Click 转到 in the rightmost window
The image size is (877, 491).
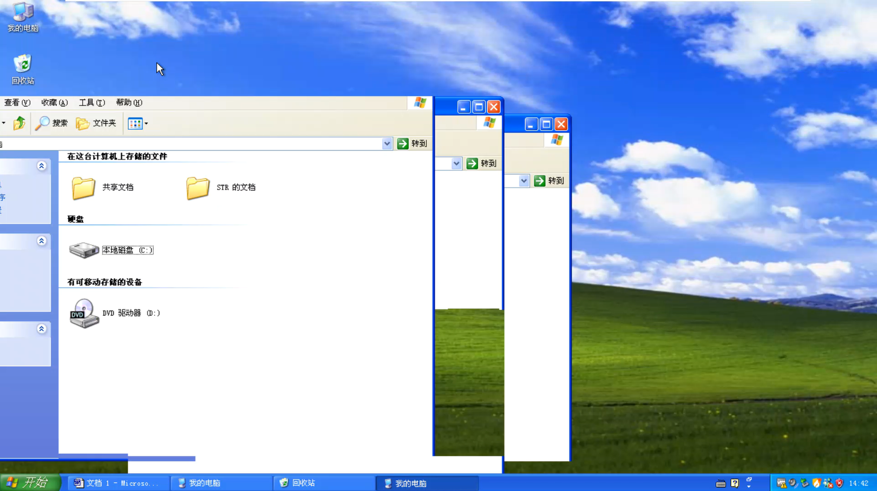(549, 181)
